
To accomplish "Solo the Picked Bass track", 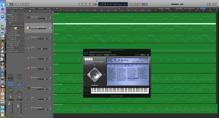I will 33,39.
